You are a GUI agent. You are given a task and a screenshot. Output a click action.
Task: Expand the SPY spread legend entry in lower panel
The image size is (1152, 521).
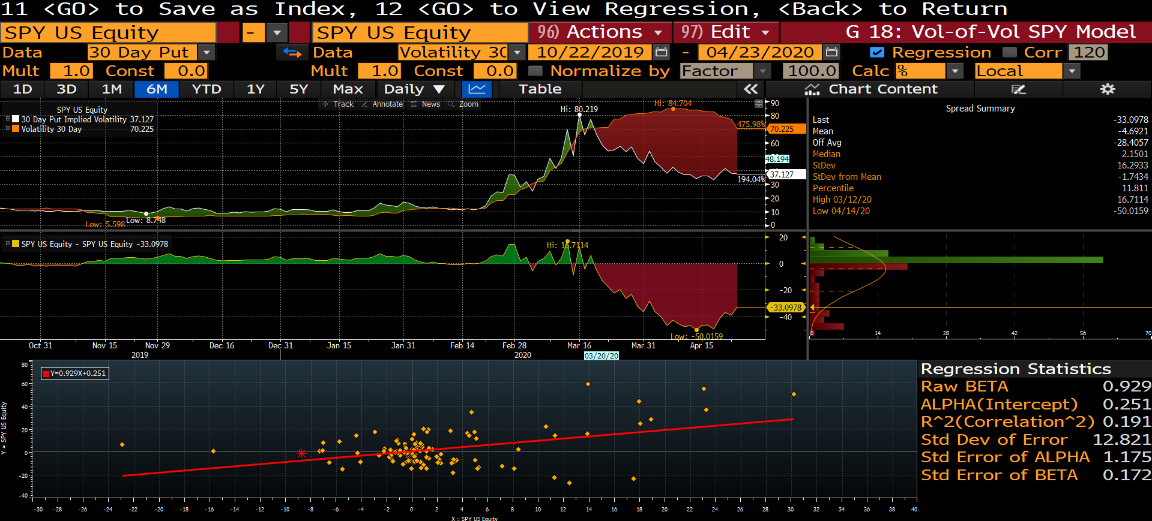pyautogui.click(x=8, y=243)
